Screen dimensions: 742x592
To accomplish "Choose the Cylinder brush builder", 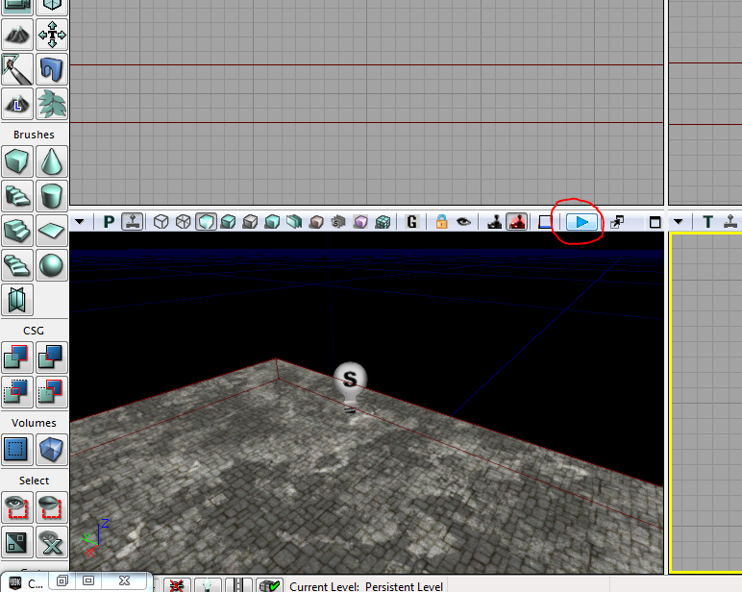I will tap(52, 195).
